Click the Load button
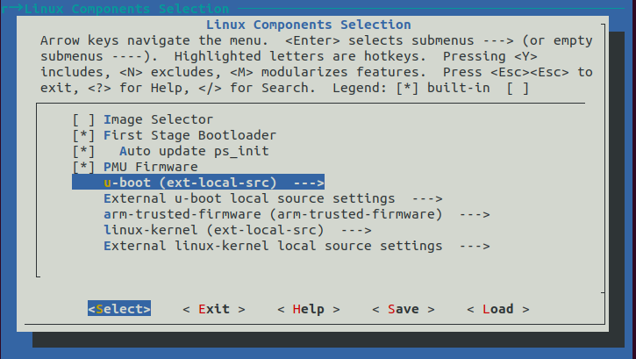This screenshot has height=359, width=636. [497, 309]
